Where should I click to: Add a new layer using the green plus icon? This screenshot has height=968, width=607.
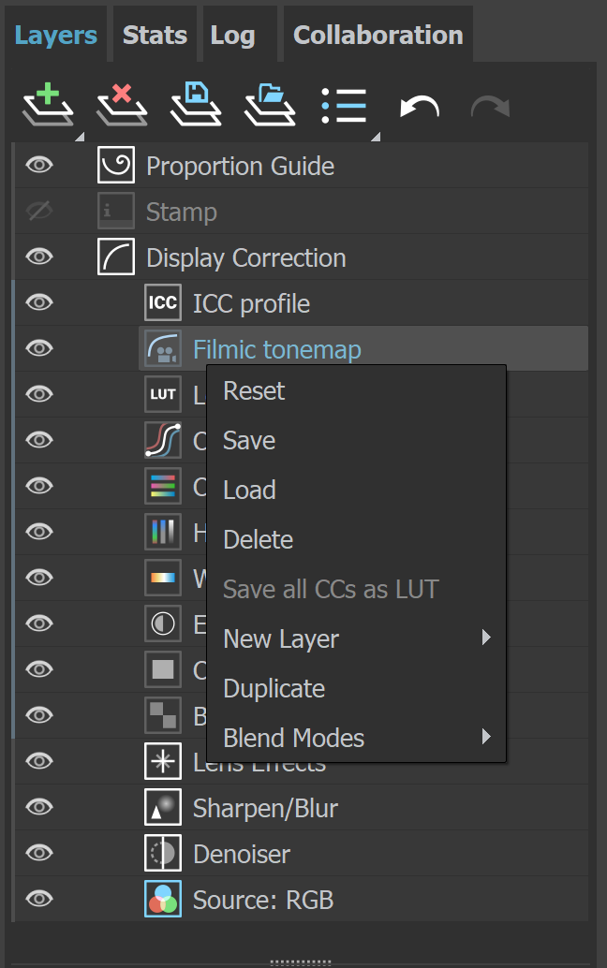pyautogui.click(x=47, y=104)
